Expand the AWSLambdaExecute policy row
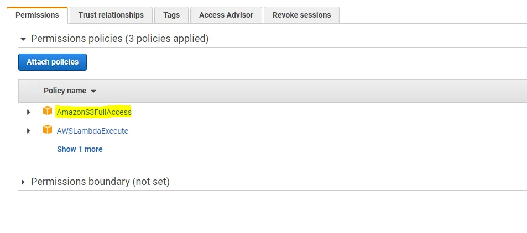 [28, 131]
